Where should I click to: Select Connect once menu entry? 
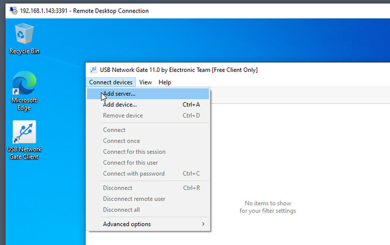tap(148, 141)
